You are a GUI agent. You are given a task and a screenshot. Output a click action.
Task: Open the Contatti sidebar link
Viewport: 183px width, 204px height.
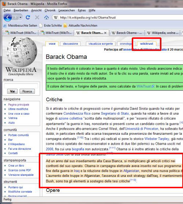[x=13, y=153]
